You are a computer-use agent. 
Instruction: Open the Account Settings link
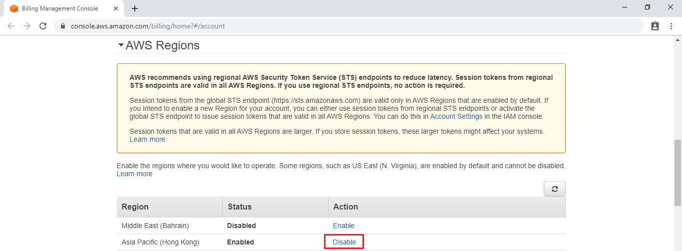point(456,116)
